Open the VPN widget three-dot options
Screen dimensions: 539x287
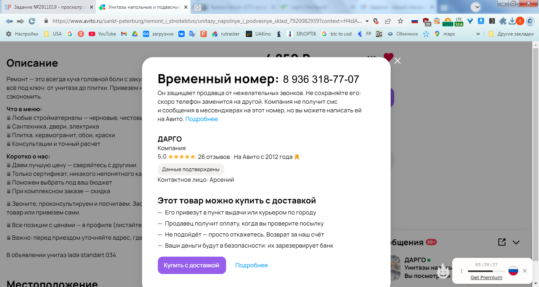[x=462, y=271]
